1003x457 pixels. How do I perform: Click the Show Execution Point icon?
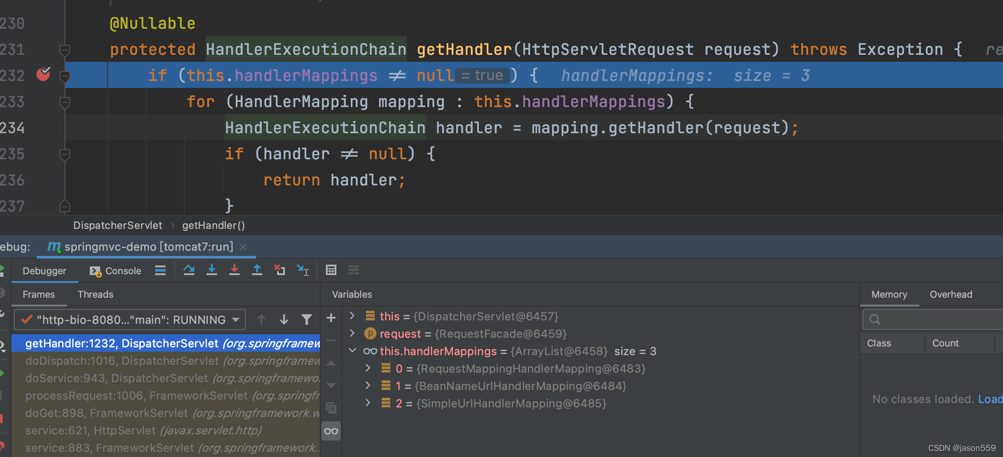tap(160, 270)
